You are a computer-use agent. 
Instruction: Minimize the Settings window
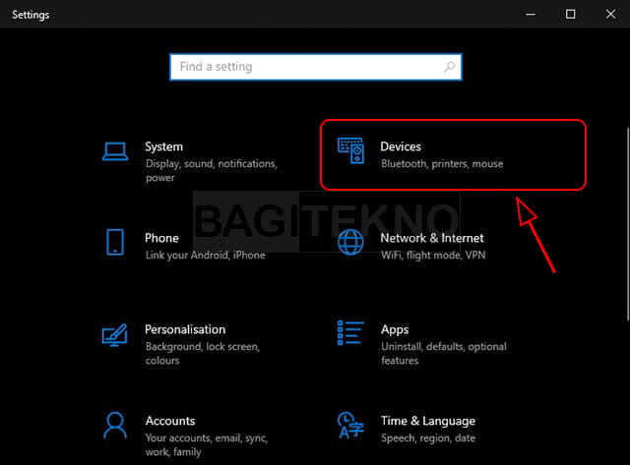coord(531,14)
